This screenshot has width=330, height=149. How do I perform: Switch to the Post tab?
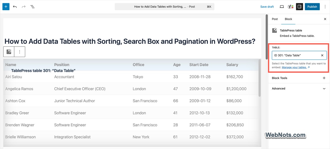click(275, 19)
